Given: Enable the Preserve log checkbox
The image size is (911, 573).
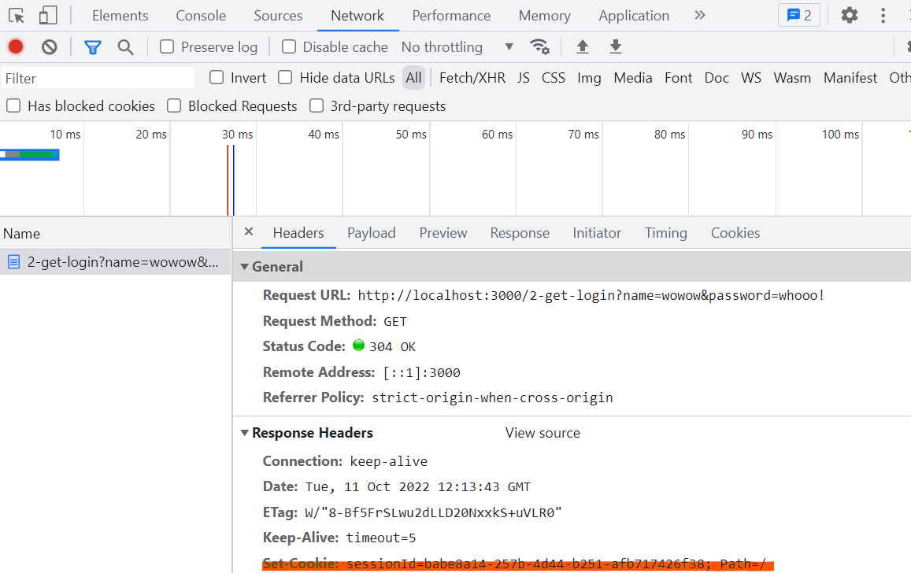Looking at the screenshot, I should [x=167, y=47].
